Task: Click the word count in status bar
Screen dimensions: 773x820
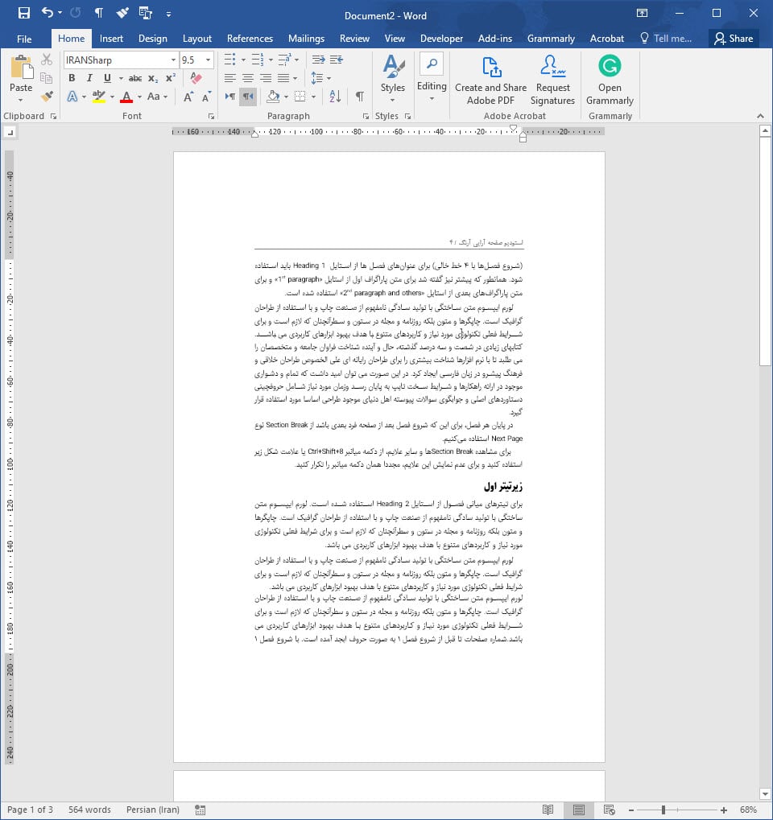Action: pos(89,810)
